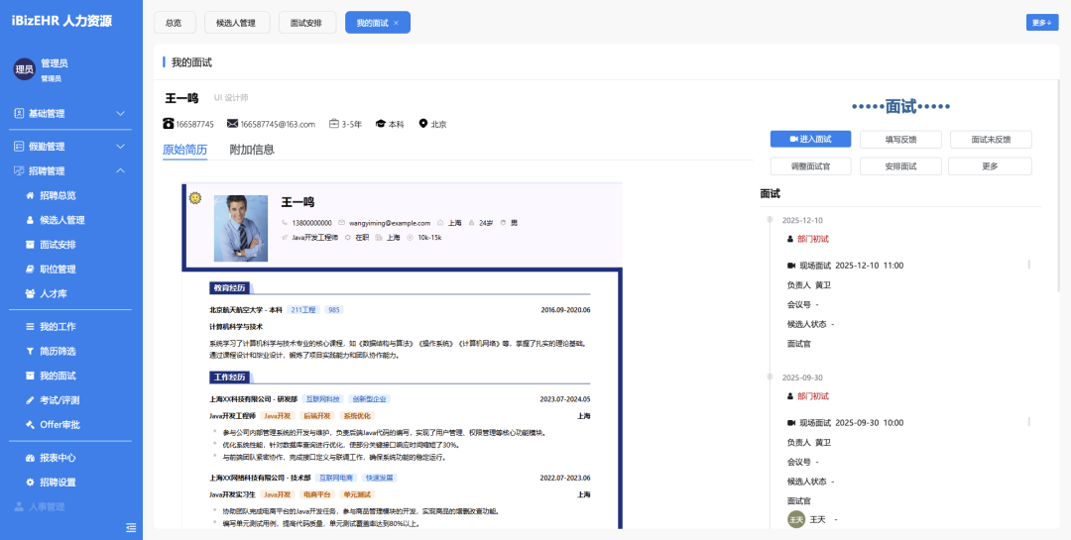Click the gear icon on the resume
Screen dimensions: 1071x540
(x=194, y=198)
